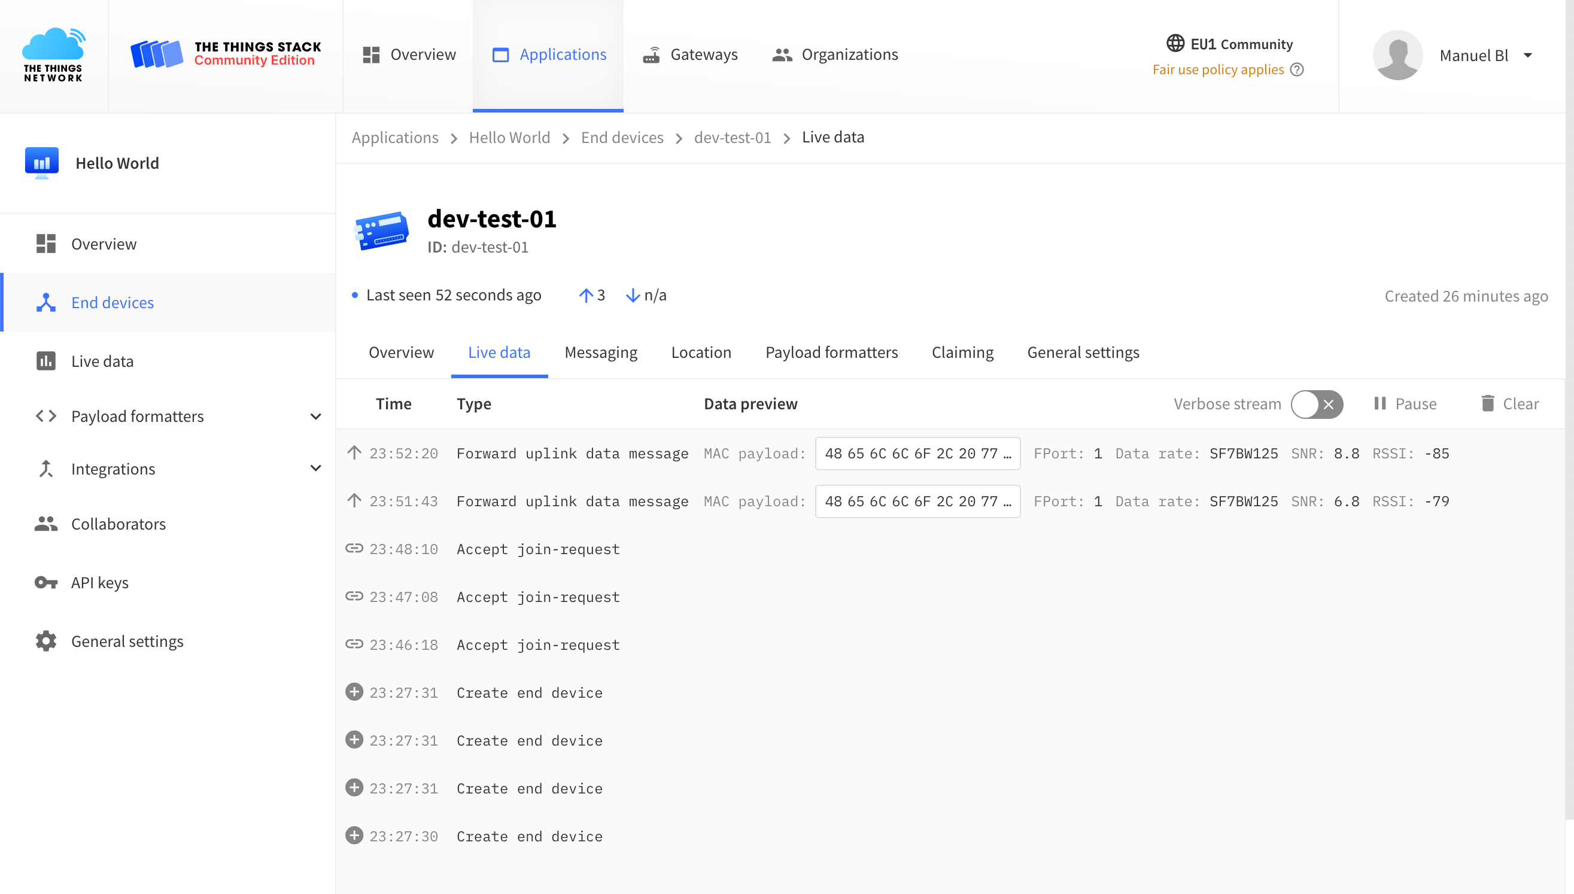Click the dev-test-01 device board icon
The height and width of the screenshot is (894, 1574).
coord(381,231)
